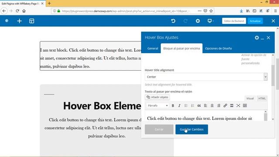The image size is (279, 157).
Task: Click the settings panel vertical scrollbar
Action: pyautogui.click(x=273, y=75)
